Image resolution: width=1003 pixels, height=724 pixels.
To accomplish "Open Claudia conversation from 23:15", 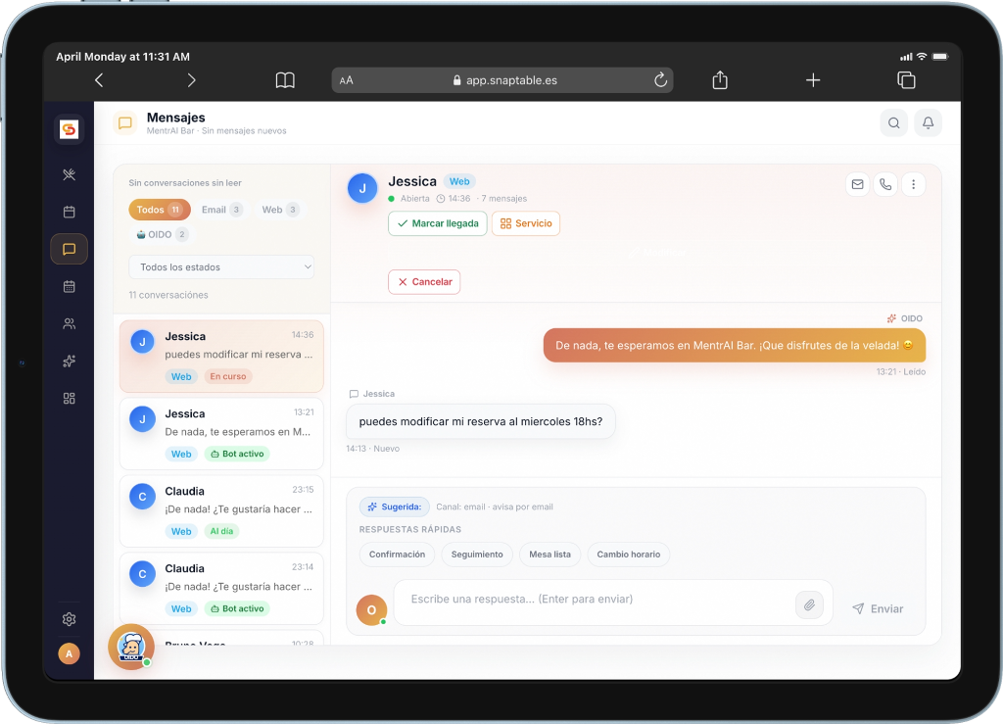I will pos(221,511).
